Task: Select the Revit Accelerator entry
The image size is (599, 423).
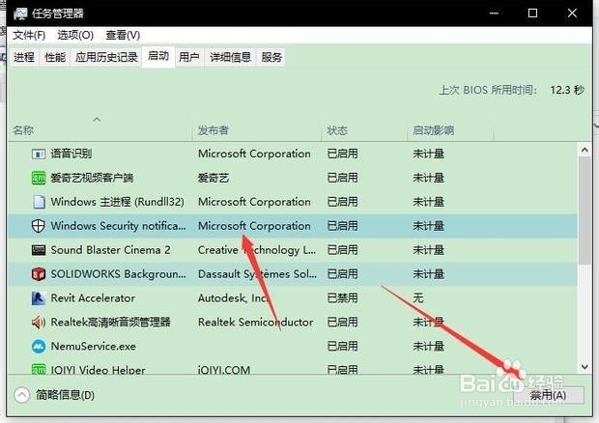Action: [x=93, y=298]
